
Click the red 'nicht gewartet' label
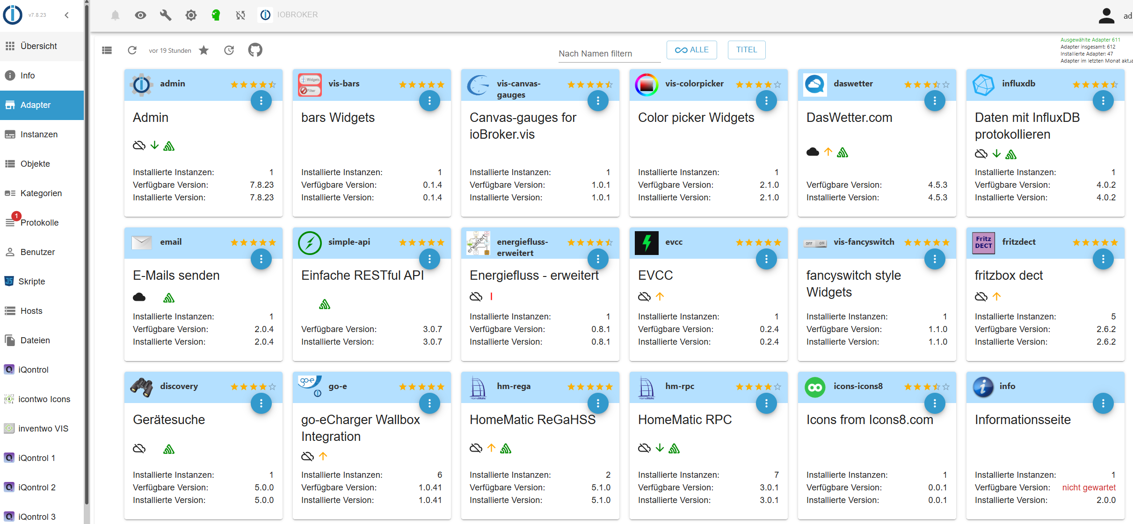click(1089, 488)
